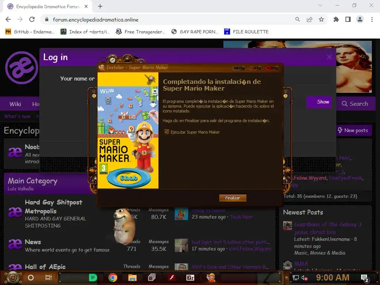Click the browser back arrow
Viewport: 380px width, 285px height.
(8, 19)
